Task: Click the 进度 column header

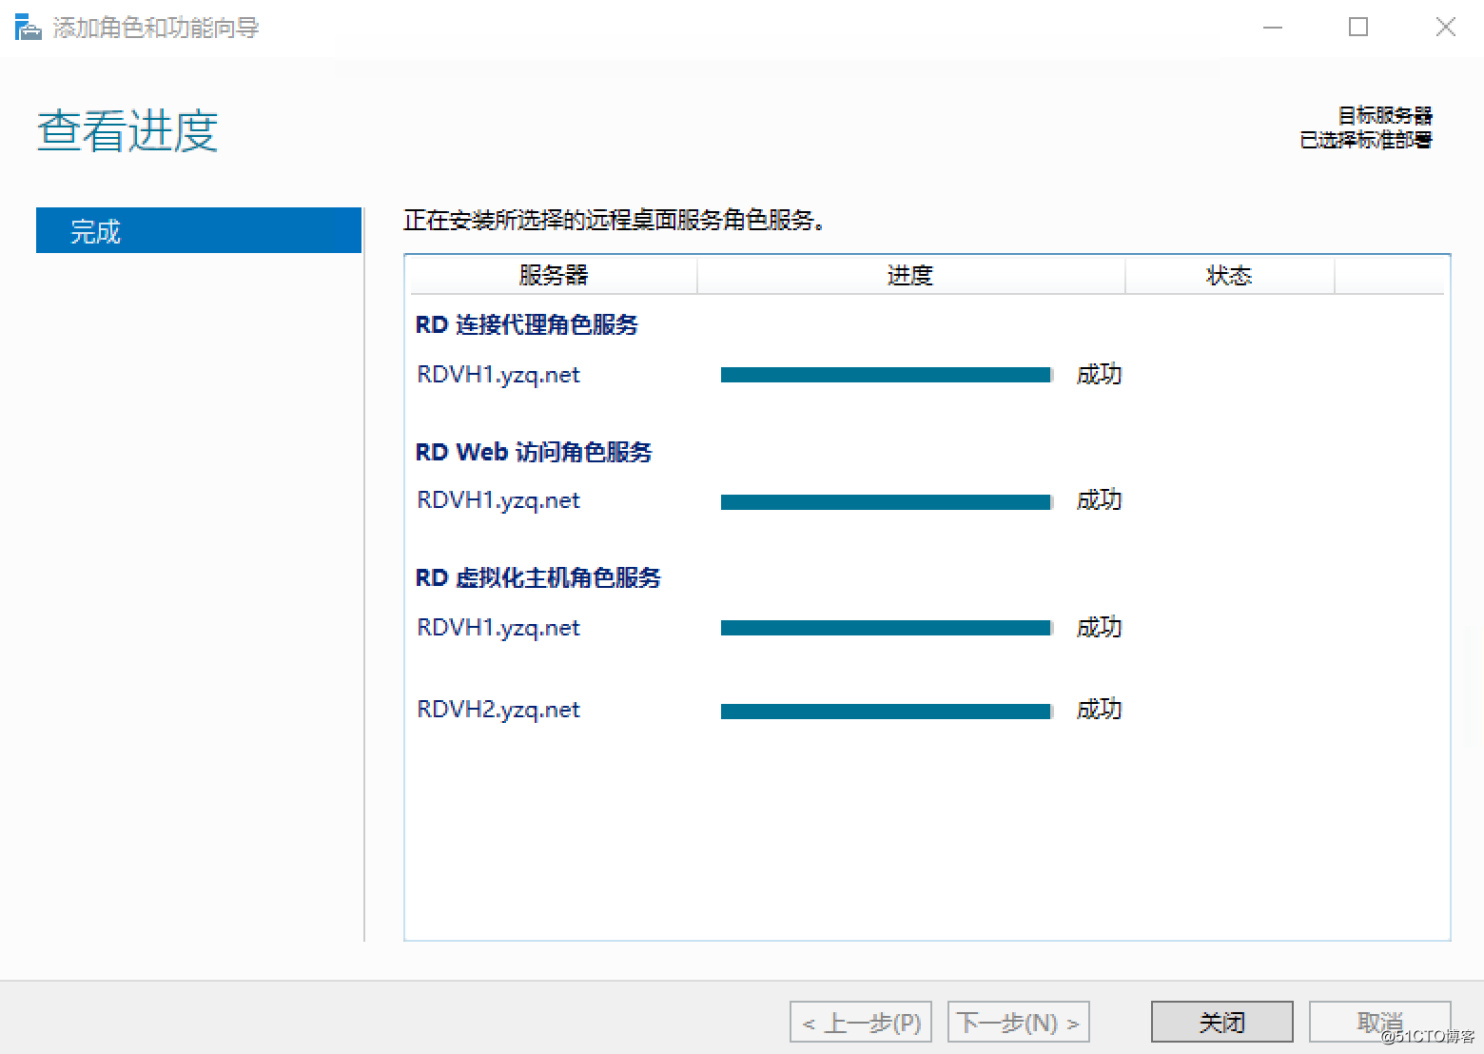Action: 910,275
